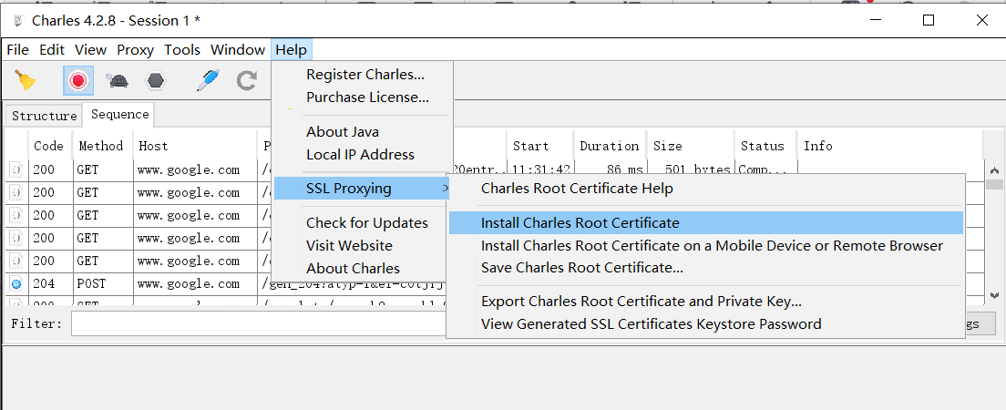1006x410 pixels.
Task: Toggle the red Record button
Action: [x=78, y=80]
